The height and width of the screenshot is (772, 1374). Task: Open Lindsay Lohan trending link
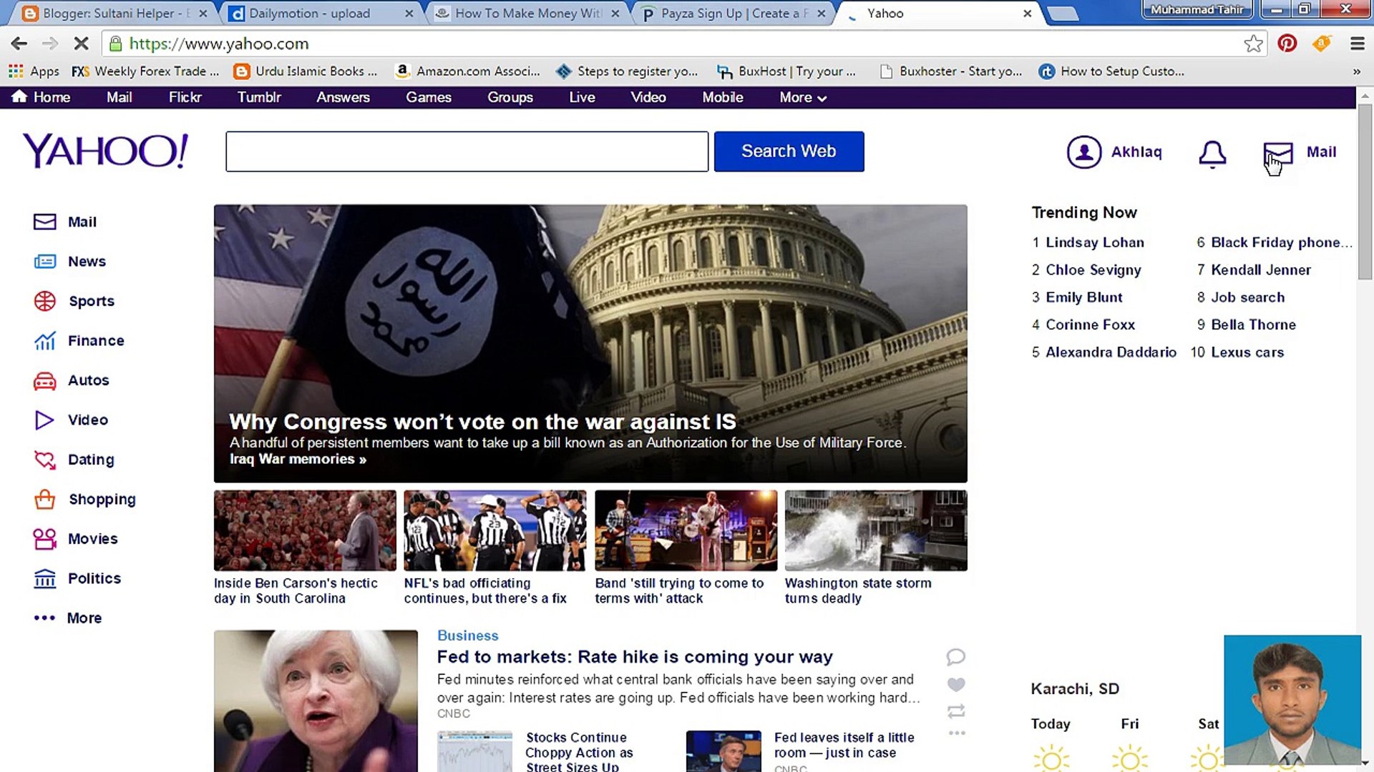[x=1094, y=242]
